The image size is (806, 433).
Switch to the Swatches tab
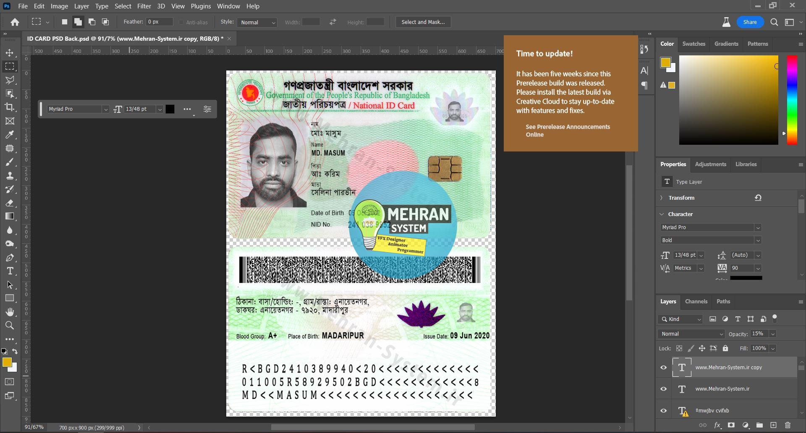693,44
